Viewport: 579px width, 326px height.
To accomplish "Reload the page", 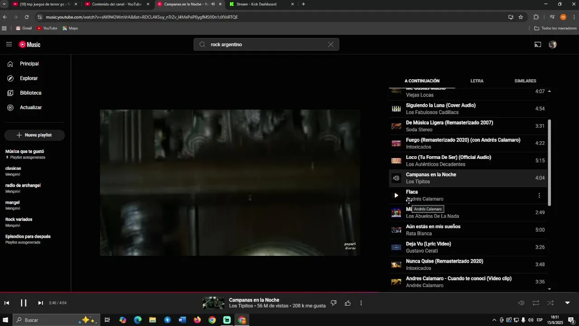I will pyautogui.click(x=27, y=17).
